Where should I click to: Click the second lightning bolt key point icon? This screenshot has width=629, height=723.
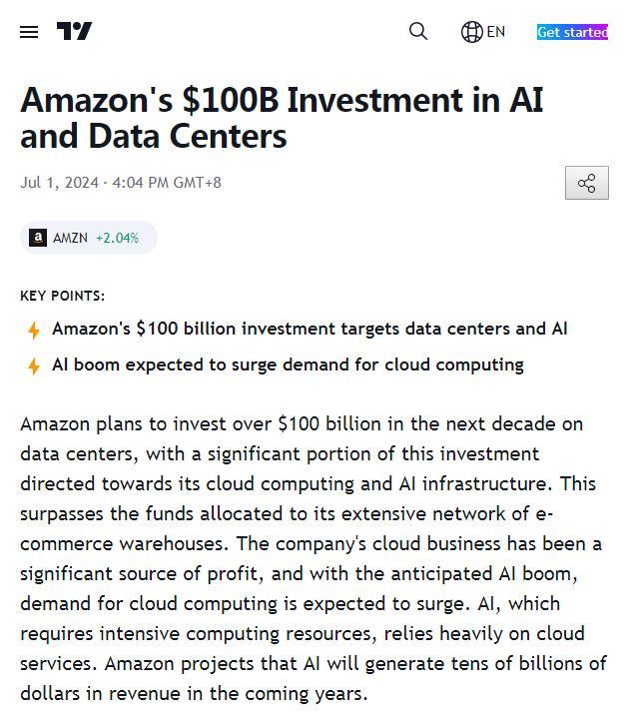(x=34, y=366)
